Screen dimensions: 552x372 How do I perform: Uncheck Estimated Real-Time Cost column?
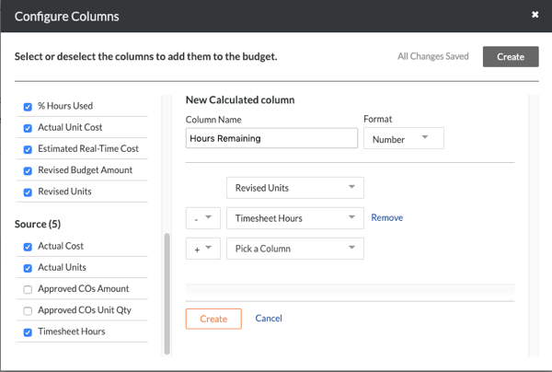pyautogui.click(x=28, y=150)
